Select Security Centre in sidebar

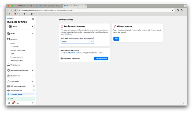[21, 95]
